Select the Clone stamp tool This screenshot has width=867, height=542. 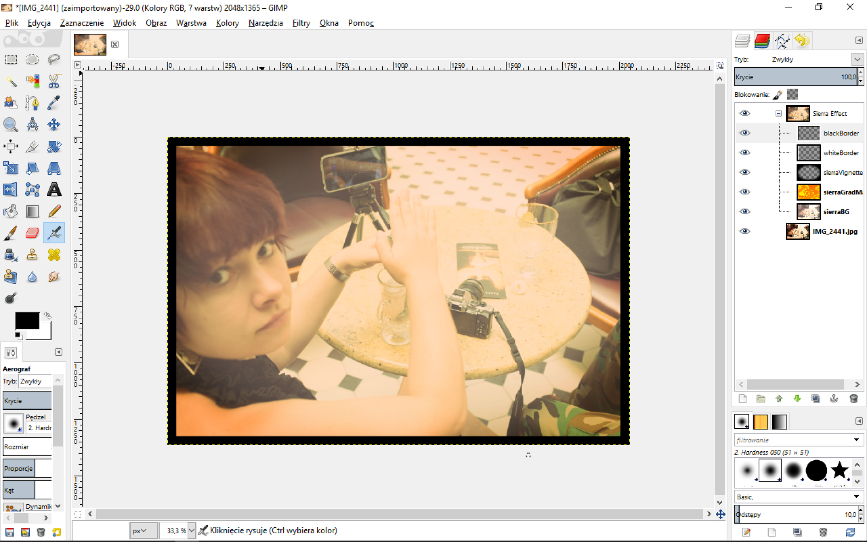(x=32, y=255)
